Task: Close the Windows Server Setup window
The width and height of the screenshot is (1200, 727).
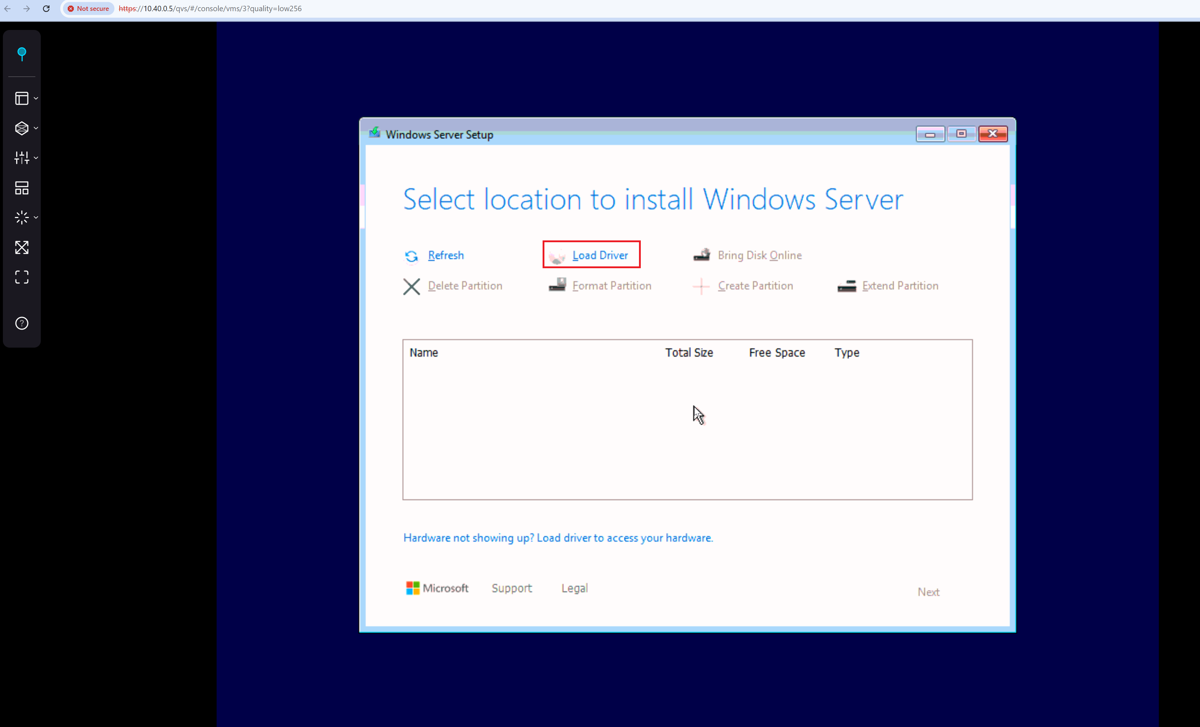Action: coord(993,134)
